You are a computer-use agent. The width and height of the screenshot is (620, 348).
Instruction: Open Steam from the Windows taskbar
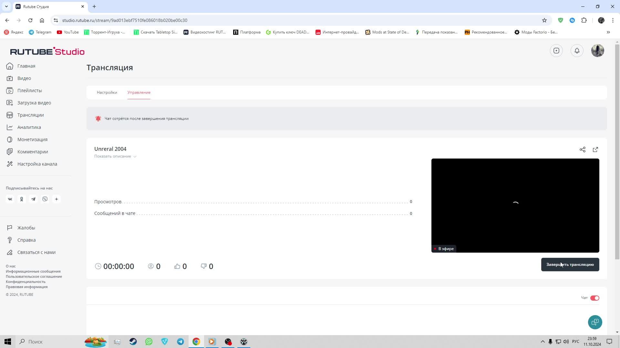pos(133,342)
